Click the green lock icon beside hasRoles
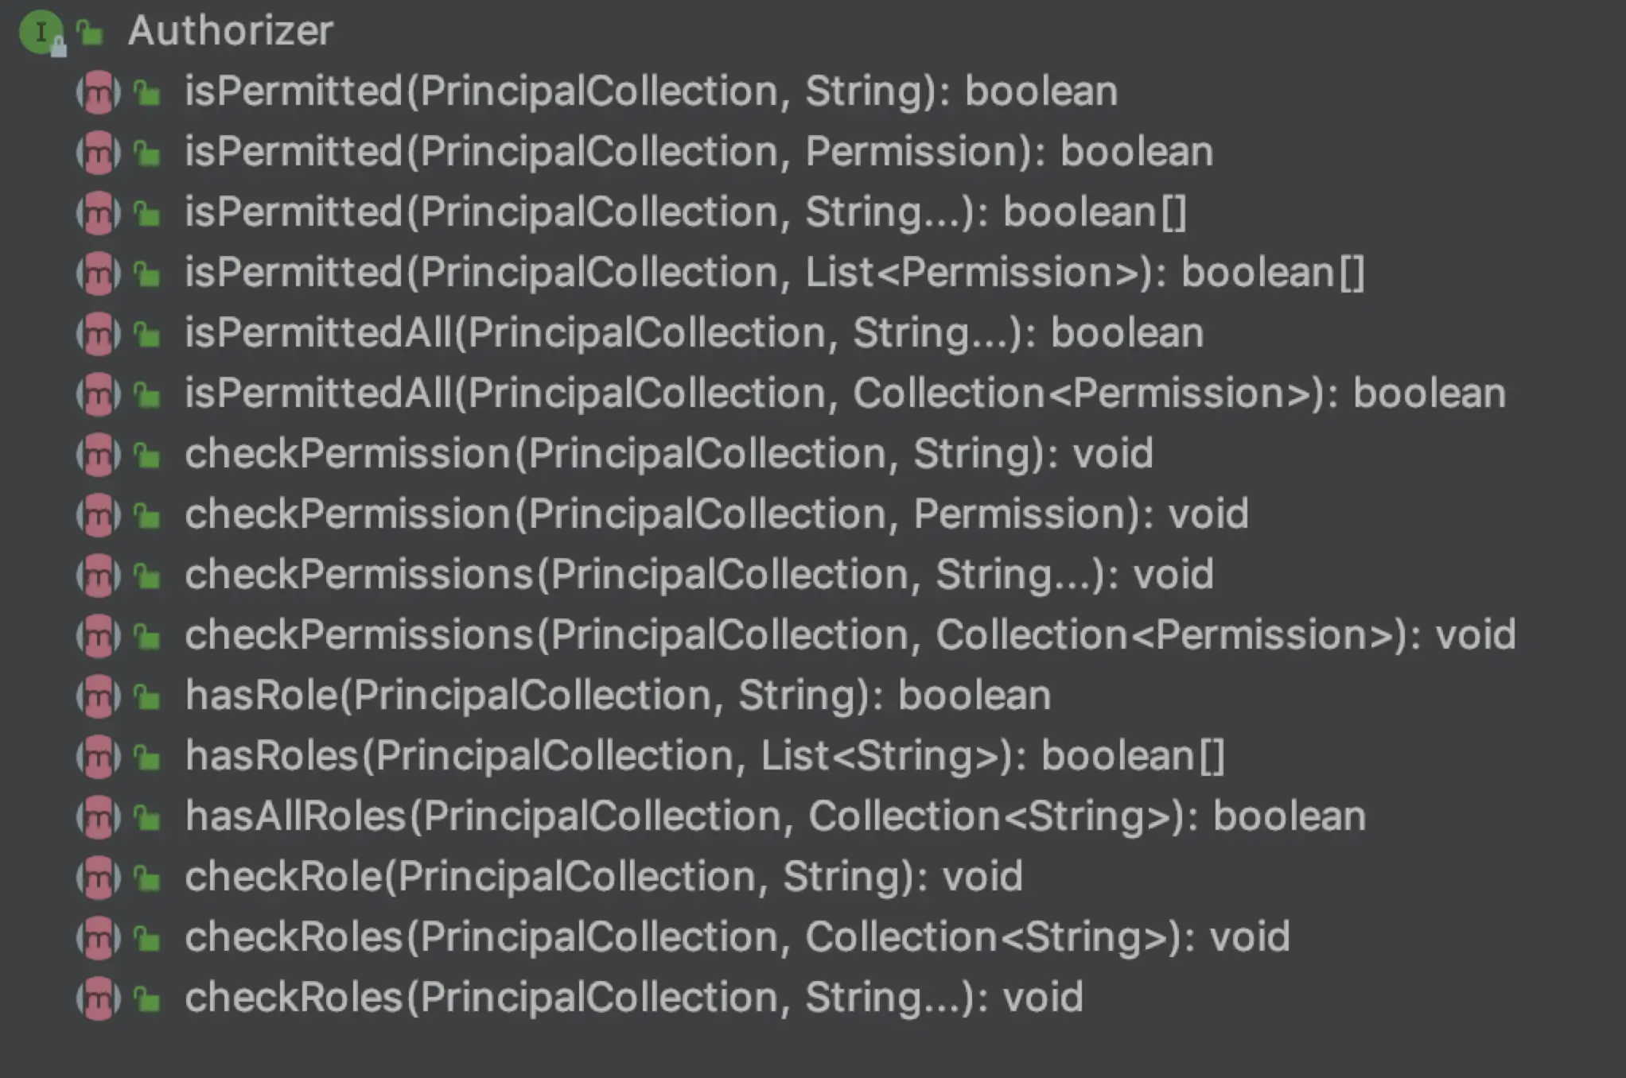The image size is (1626, 1078). tap(147, 757)
